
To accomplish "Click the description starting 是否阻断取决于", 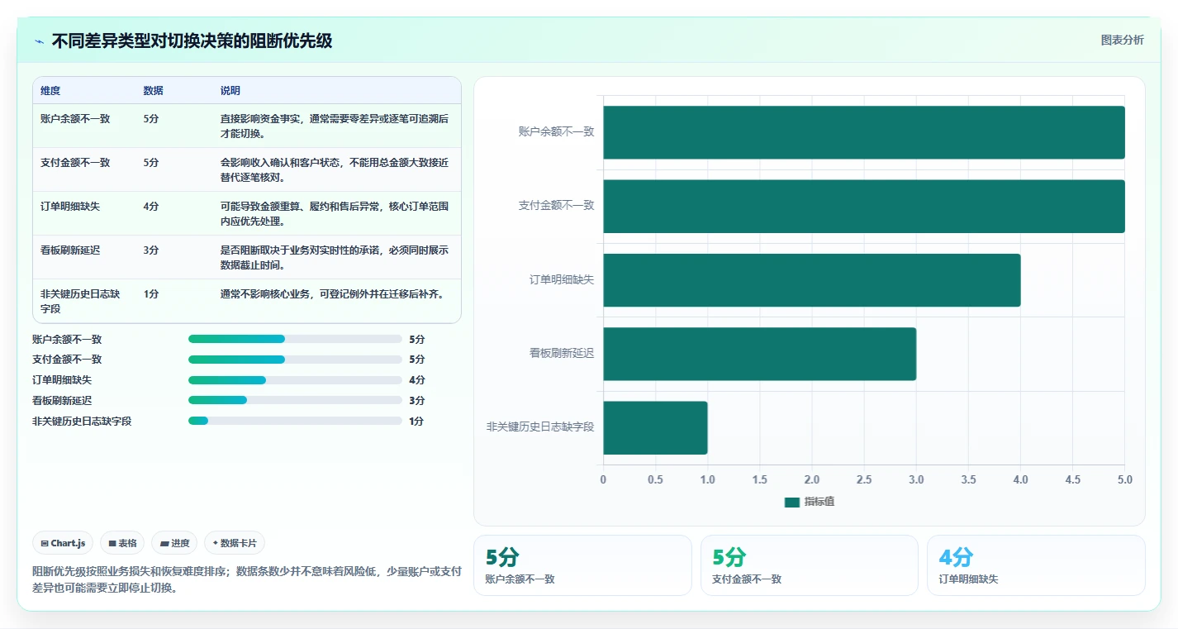I will tap(335, 258).
